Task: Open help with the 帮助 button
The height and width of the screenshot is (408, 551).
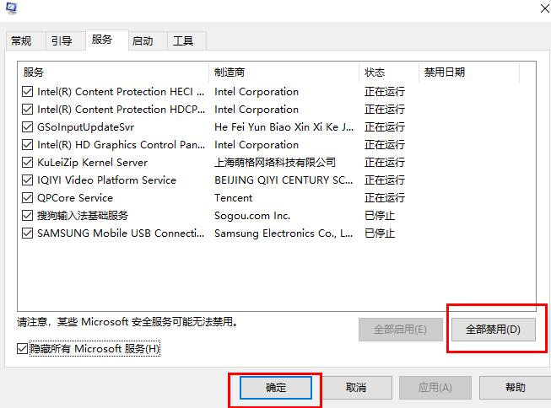Action: (x=515, y=388)
